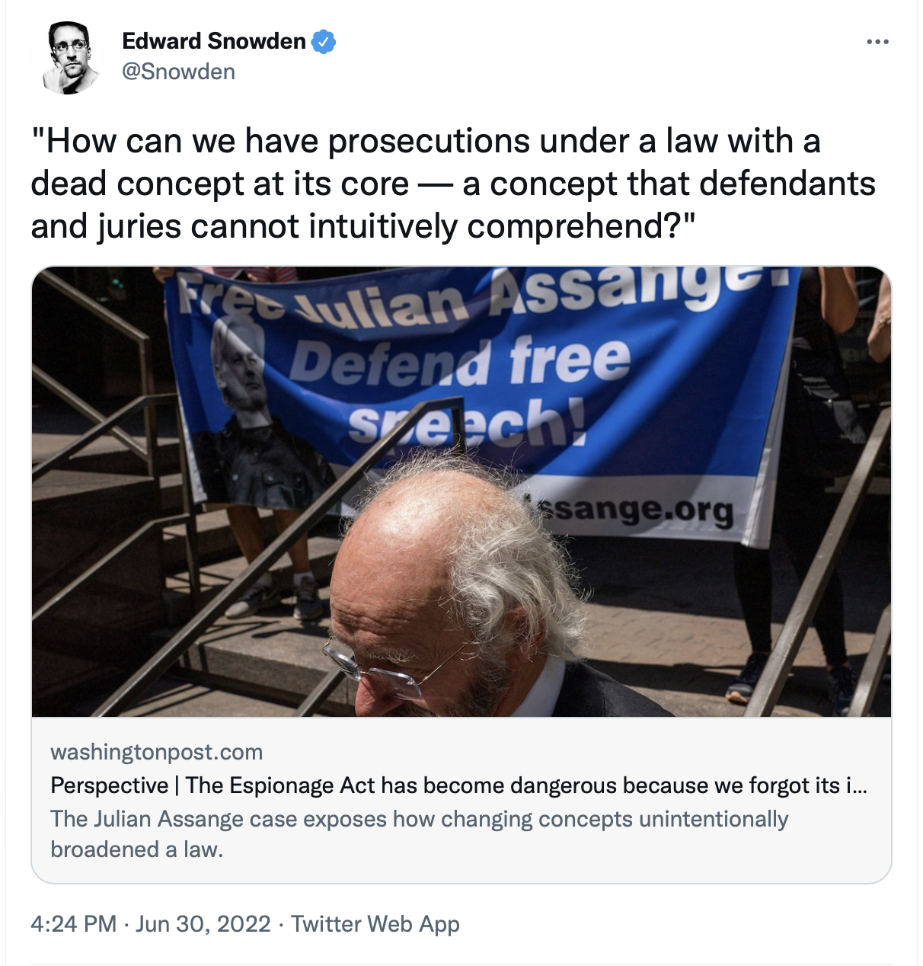Click the @Snowden handle
This screenshot has width=923, height=966.
(179, 72)
